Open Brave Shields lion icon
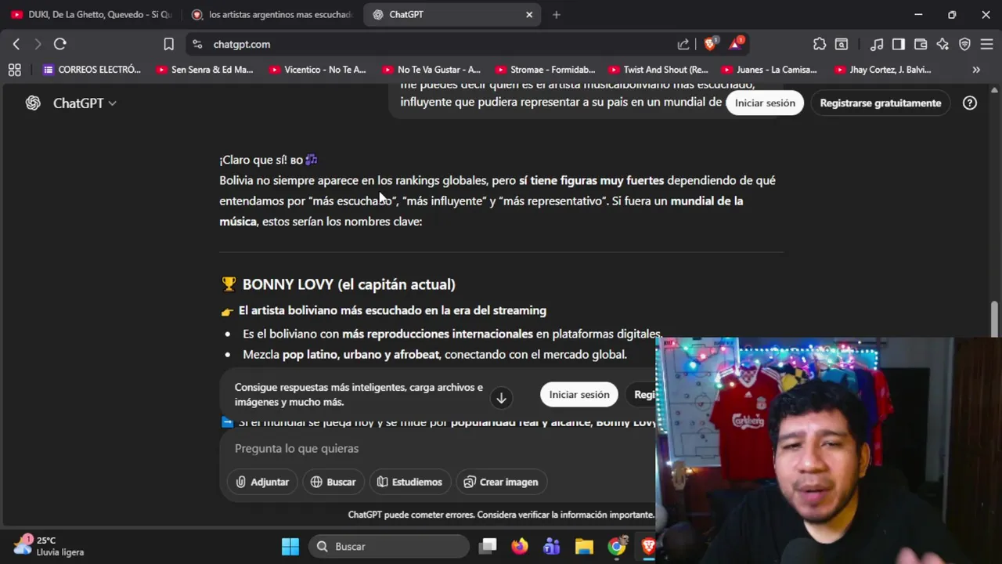 point(711,44)
